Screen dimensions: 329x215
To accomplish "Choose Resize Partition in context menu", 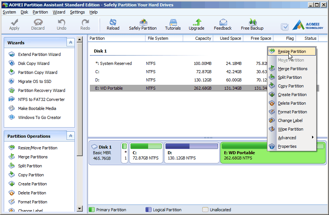I will 292,51.
